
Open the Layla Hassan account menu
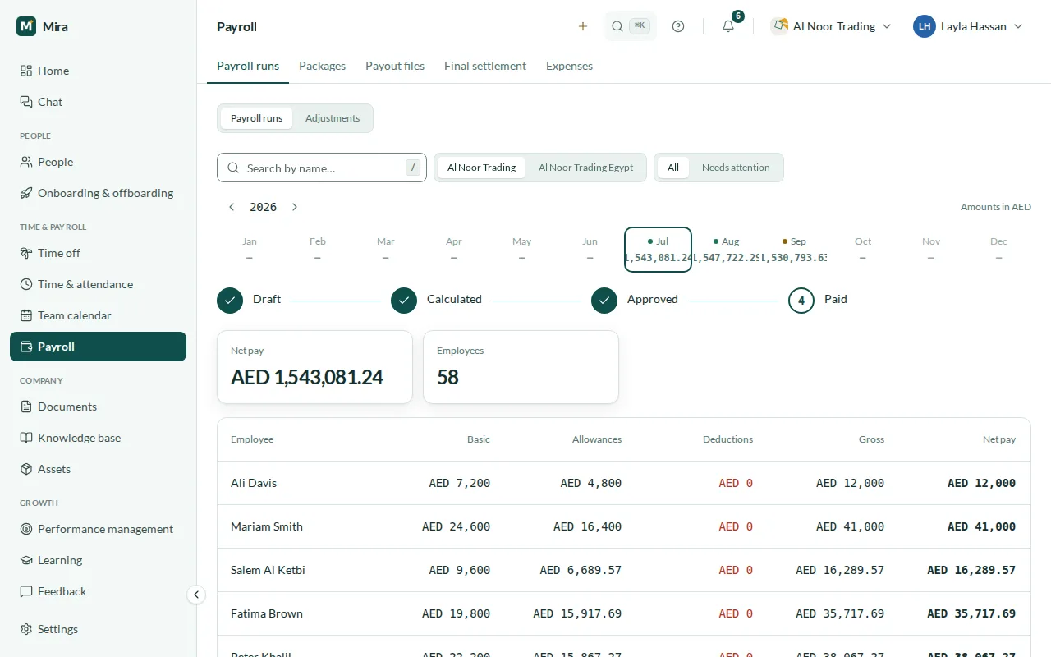(968, 26)
